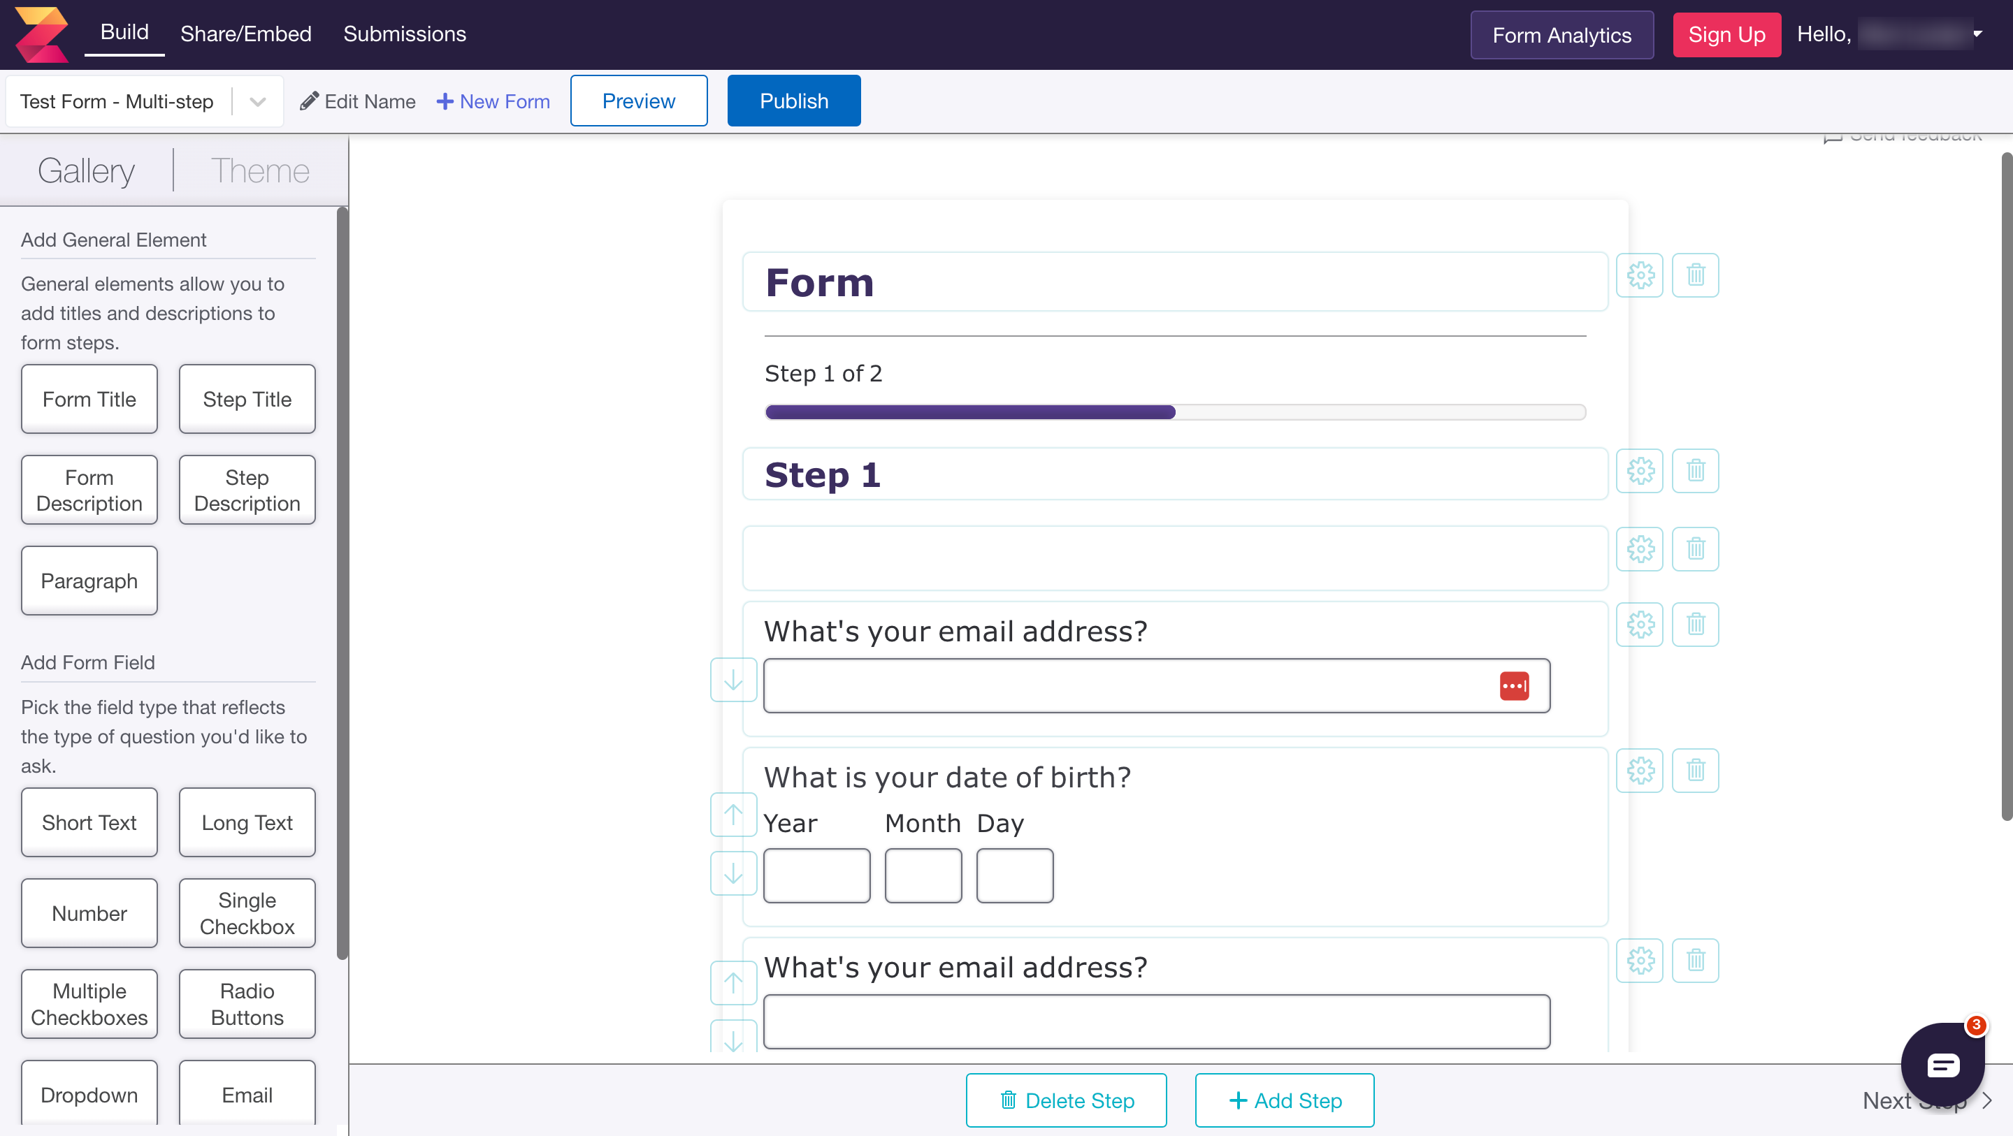Click the Add Step button

tap(1284, 1100)
